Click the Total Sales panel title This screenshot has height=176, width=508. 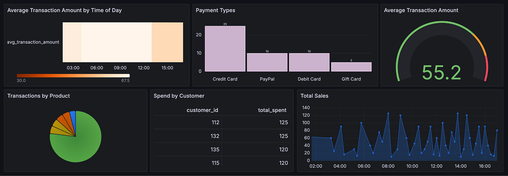314,96
